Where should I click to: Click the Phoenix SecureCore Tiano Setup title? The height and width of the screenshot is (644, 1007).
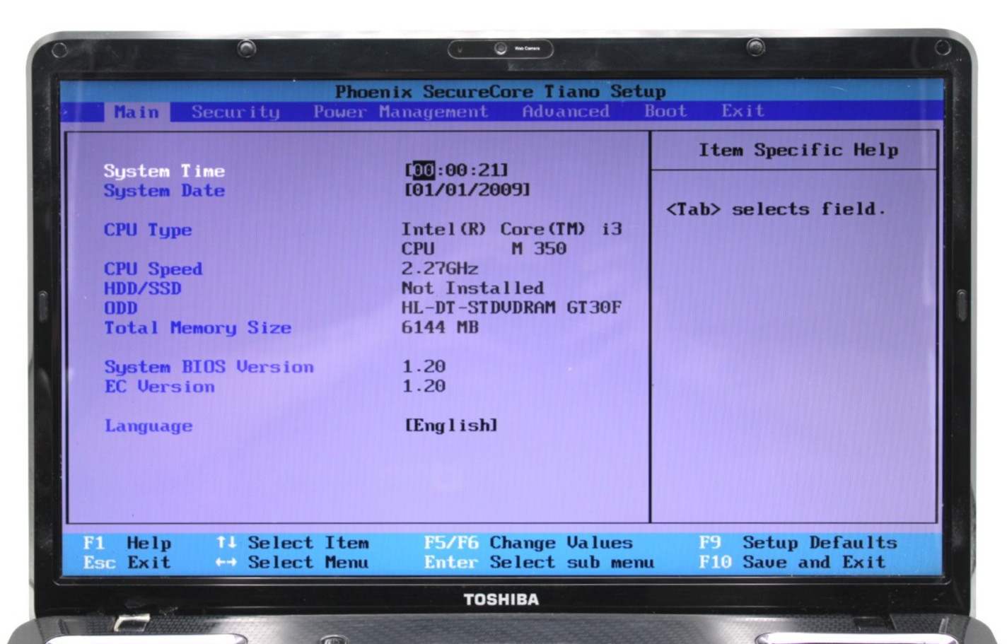501,92
